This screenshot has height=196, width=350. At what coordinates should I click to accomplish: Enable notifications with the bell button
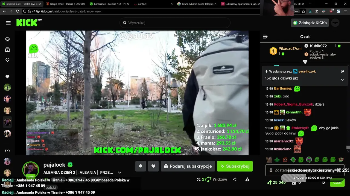point(141,166)
